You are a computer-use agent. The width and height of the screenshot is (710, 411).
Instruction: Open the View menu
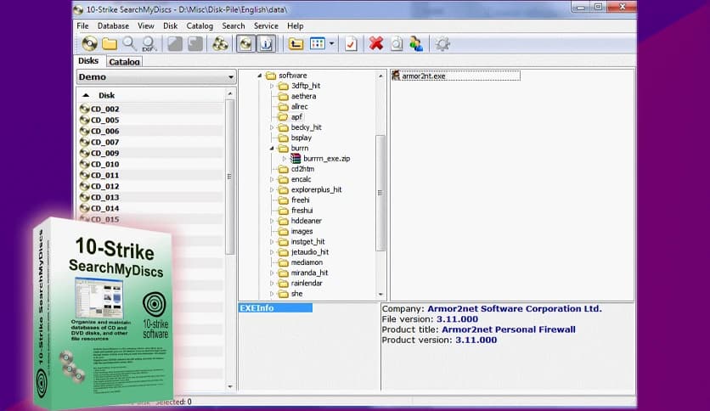click(x=146, y=25)
